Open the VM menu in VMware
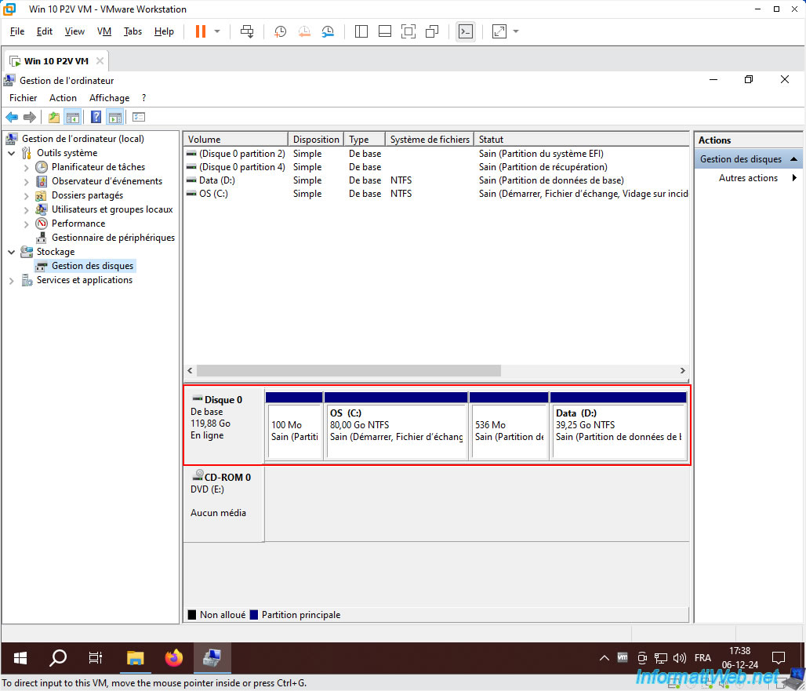Image resolution: width=806 pixels, height=691 pixels. point(104,31)
